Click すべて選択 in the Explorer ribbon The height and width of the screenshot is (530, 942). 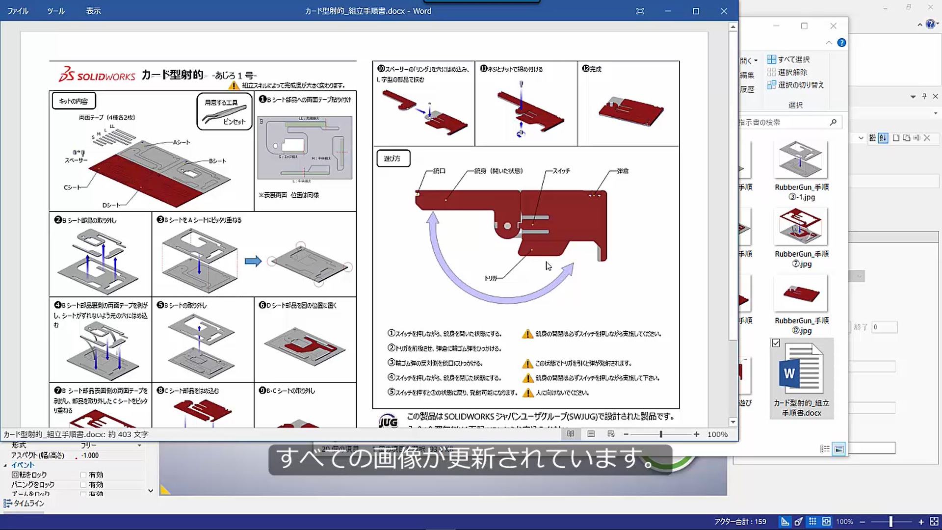pyautogui.click(x=788, y=59)
